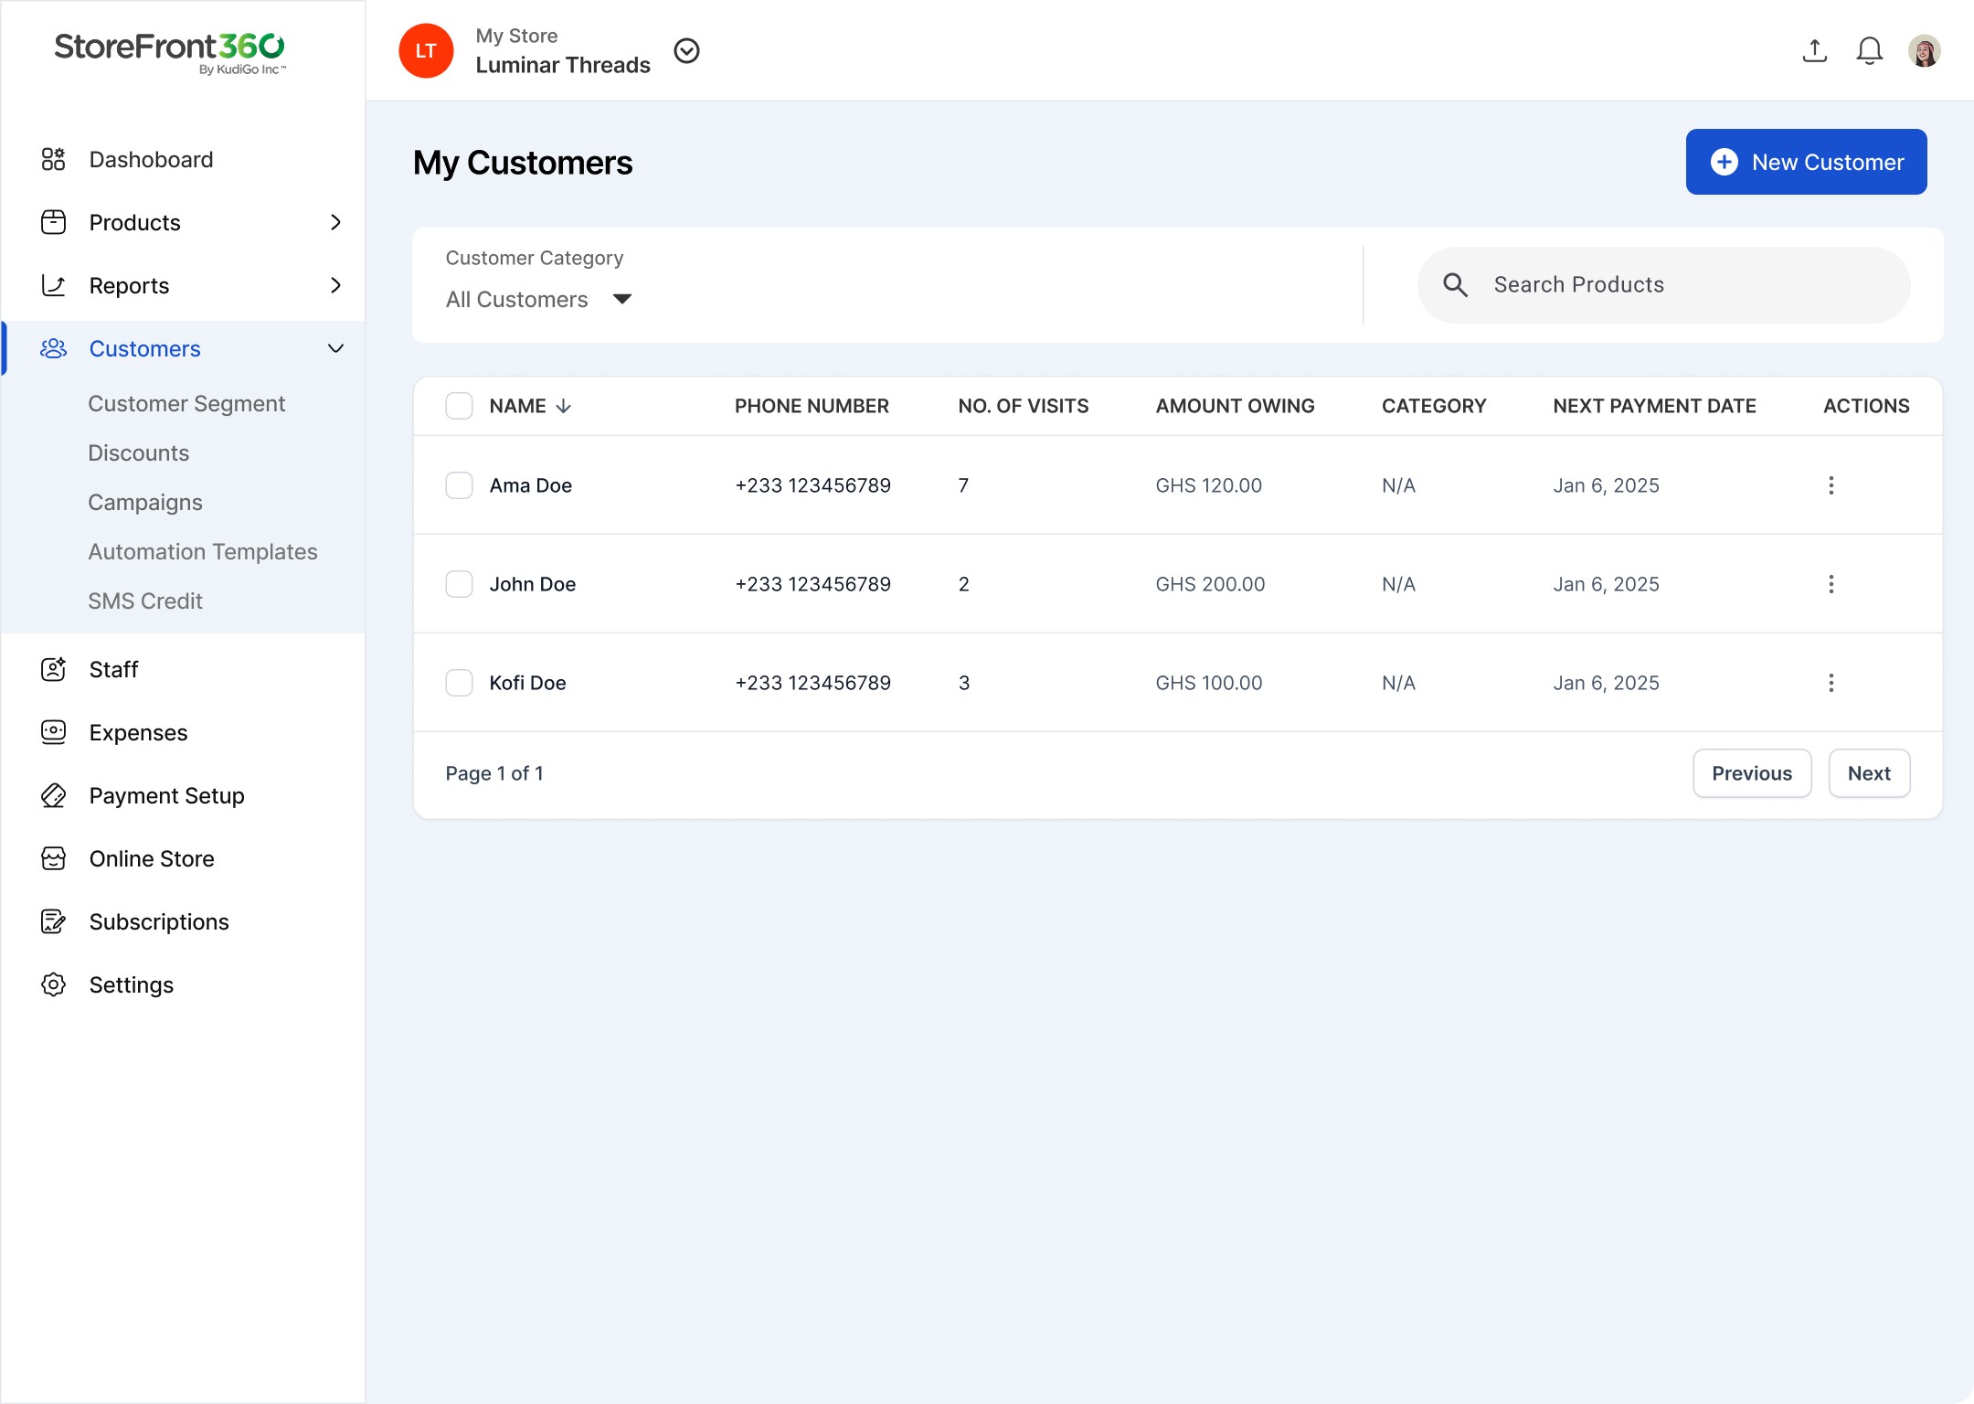This screenshot has width=1974, height=1404.
Task: Select the John Doe row checkbox
Action: coord(459,584)
